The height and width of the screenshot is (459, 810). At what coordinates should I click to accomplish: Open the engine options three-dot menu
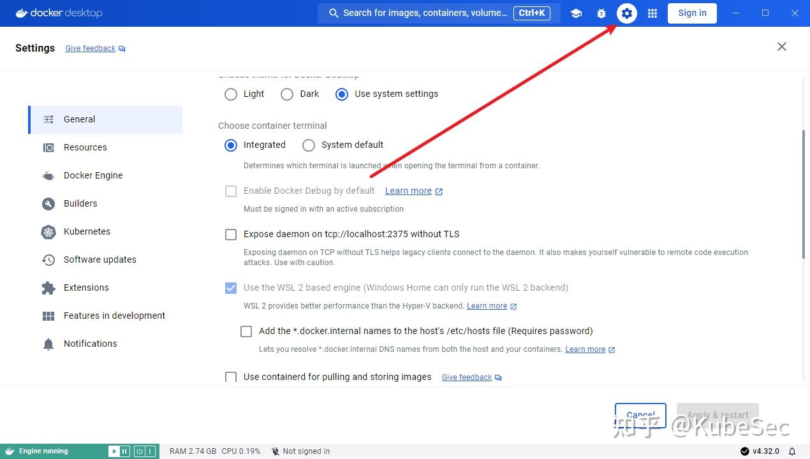(152, 451)
